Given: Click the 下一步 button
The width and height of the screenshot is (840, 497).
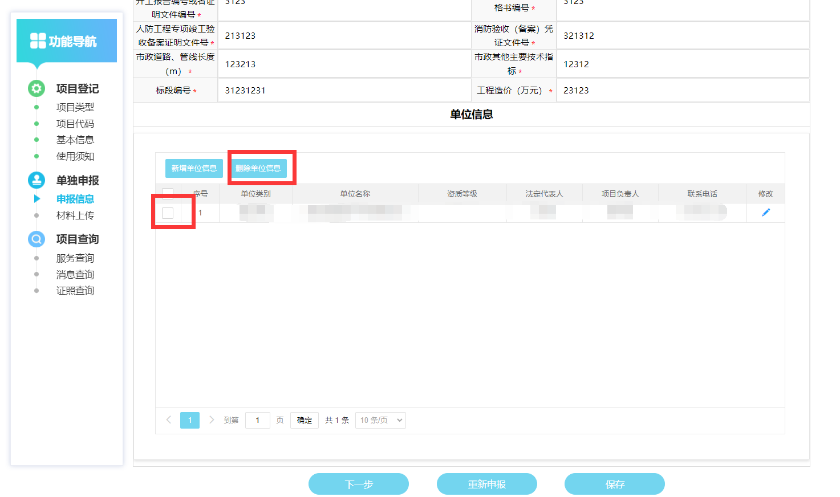Looking at the screenshot, I should (x=358, y=484).
